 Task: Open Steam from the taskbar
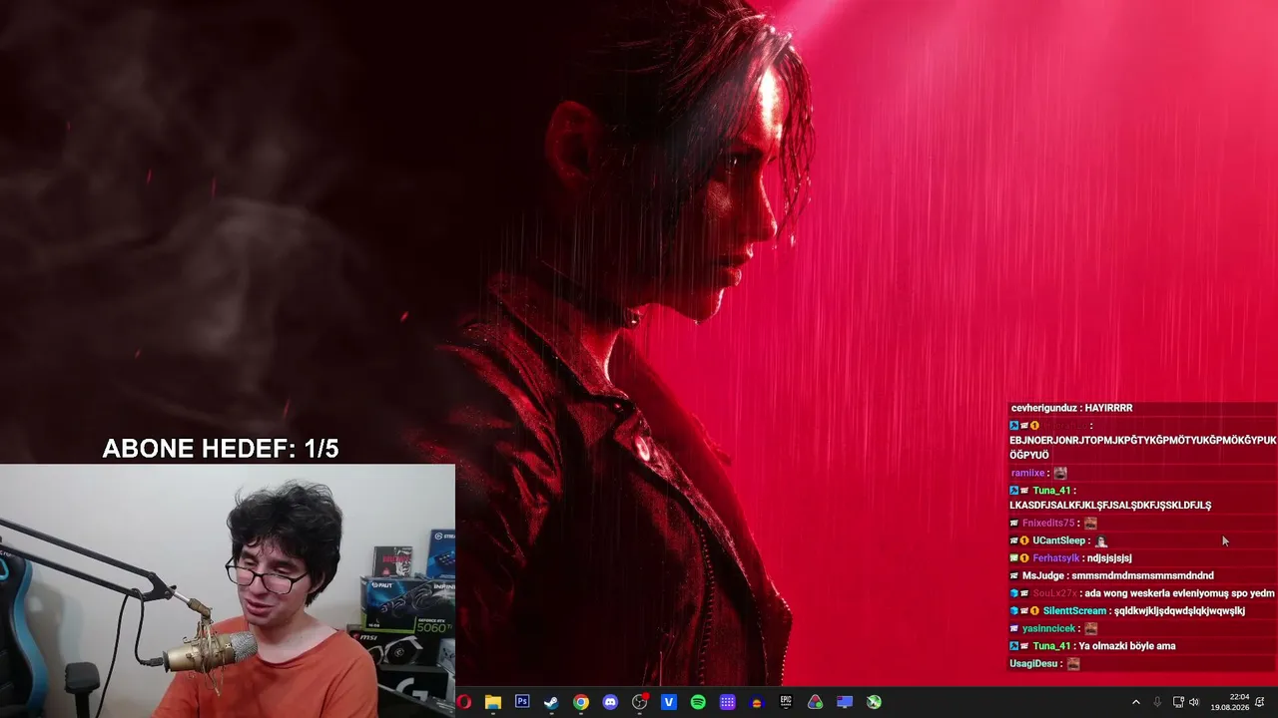pos(551,702)
